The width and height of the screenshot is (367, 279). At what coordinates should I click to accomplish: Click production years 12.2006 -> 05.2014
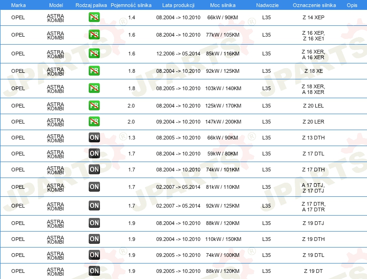click(178, 54)
